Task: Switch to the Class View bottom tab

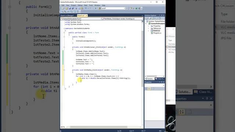Action: [x=160, y=79]
